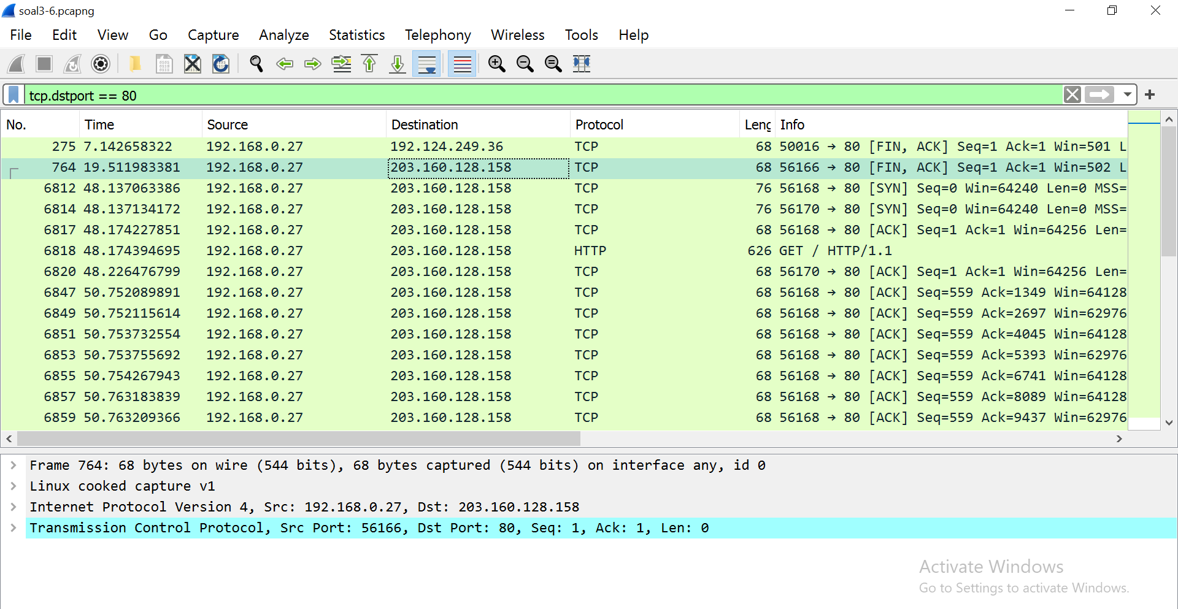Go to a specified packet
The image size is (1178, 609).
(x=342, y=64)
